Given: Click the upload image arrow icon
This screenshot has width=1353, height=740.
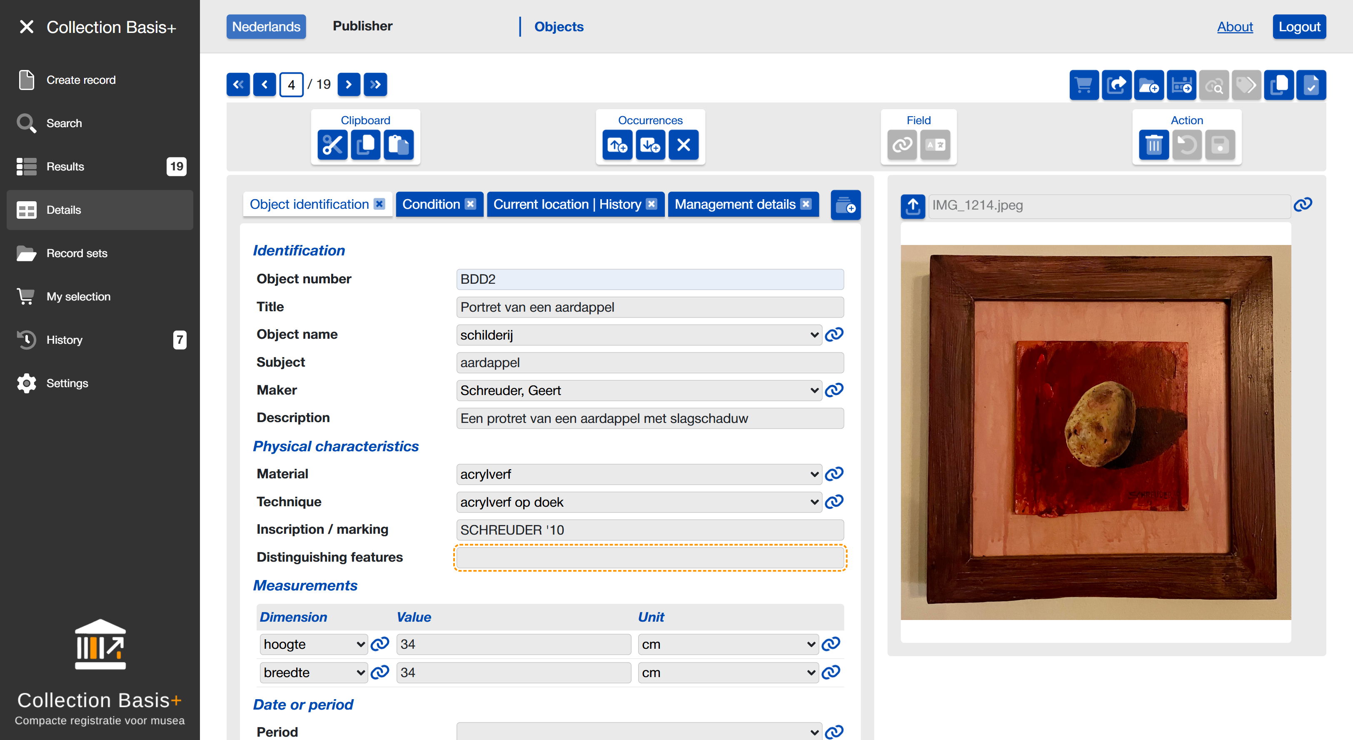Looking at the screenshot, I should point(913,205).
